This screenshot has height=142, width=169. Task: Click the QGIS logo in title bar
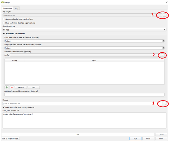pos(3,3)
